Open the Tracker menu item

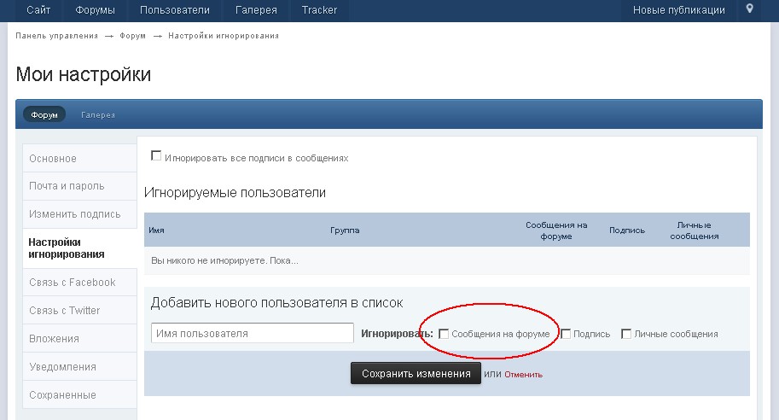[319, 10]
